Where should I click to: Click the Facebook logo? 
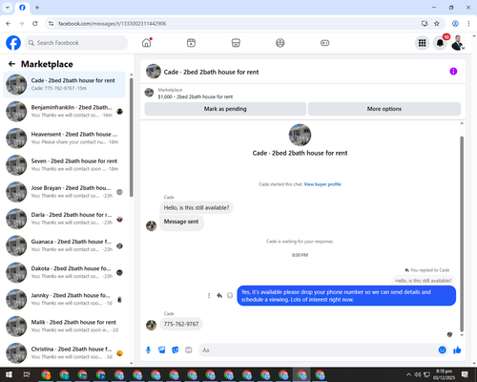[x=13, y=43]
